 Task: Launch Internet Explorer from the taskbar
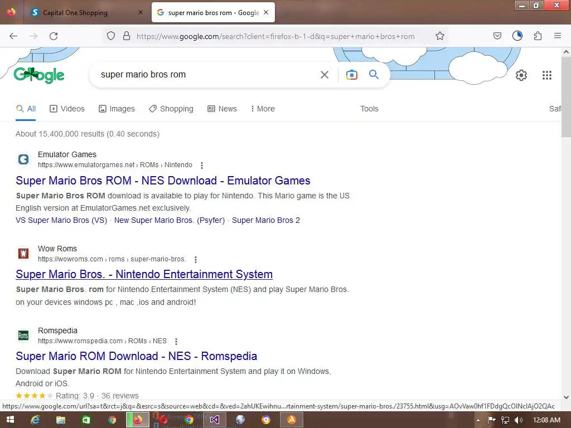[35, 420]
